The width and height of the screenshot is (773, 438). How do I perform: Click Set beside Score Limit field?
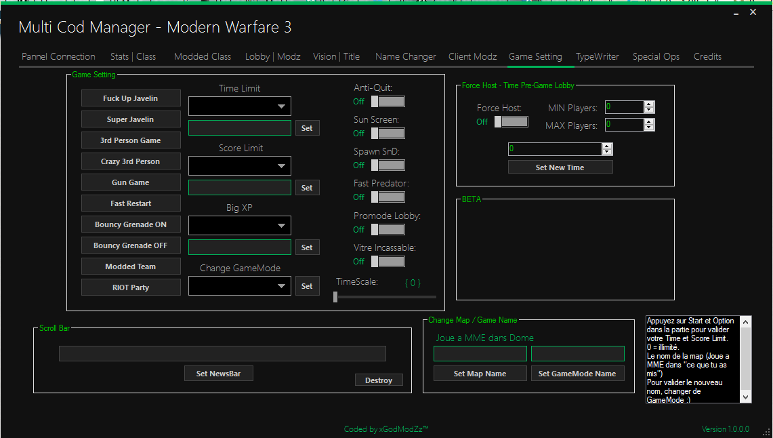pyautogui.click(x=307, y=188)
